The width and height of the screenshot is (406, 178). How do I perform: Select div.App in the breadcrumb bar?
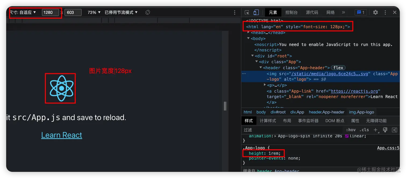pyautogui.click(x=297, y=112)
